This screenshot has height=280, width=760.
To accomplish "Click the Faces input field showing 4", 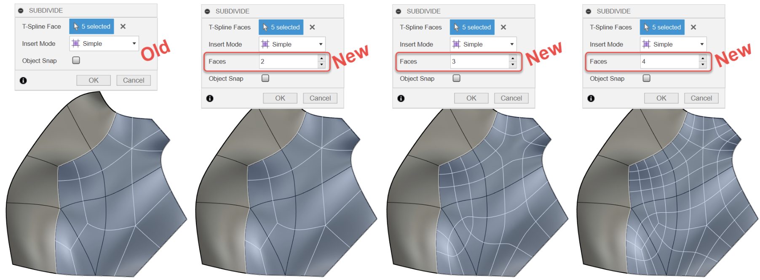I will [669, 61].
